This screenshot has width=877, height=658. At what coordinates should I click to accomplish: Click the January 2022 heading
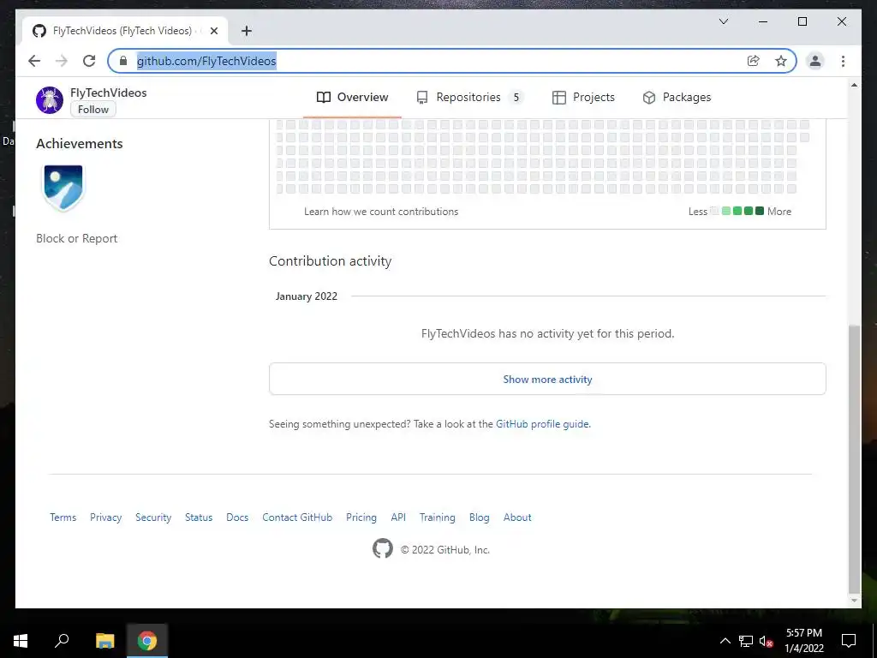(307, 296)
